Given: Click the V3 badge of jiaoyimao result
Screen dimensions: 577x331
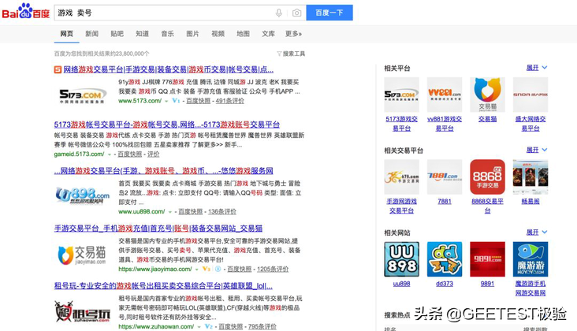Looking at the screenshot, I should [206, 270].
